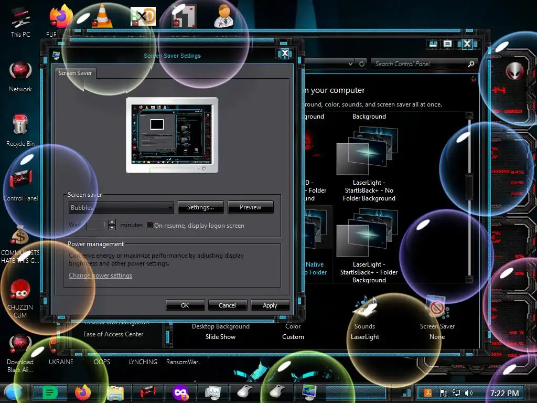Viewport: 537px width, 403px height.
Task: Decrease the wait minutes with down arrow
Action: point(112,228)
